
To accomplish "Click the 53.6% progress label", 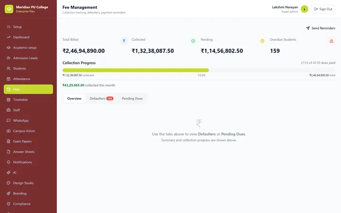I will pos(202,75).
